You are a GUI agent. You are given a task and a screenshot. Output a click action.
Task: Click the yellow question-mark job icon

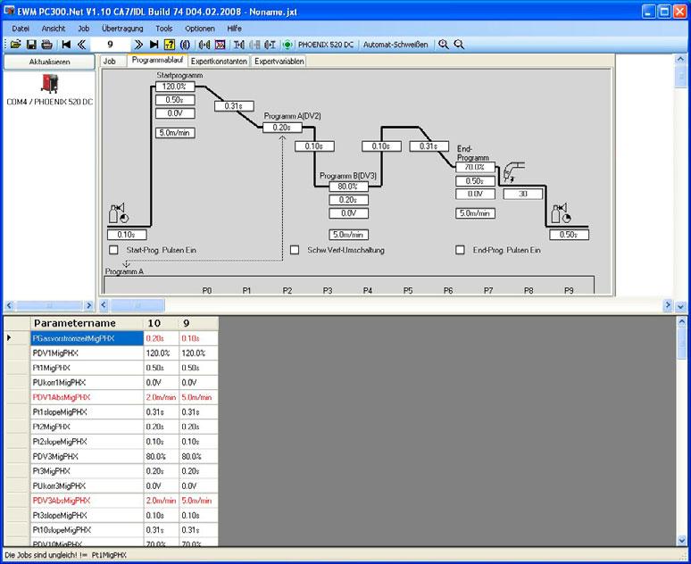(170, 45)
